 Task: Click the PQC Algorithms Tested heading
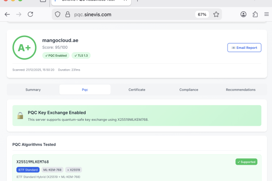coord(34,144)
